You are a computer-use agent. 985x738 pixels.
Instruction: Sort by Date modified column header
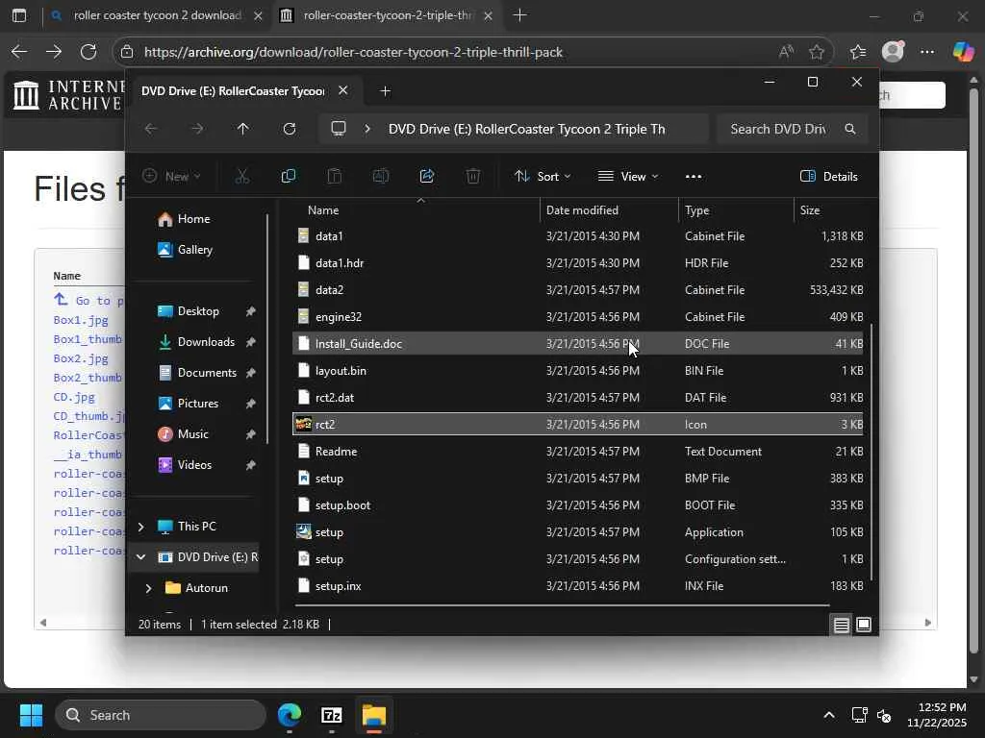click(x=582, y=210)
